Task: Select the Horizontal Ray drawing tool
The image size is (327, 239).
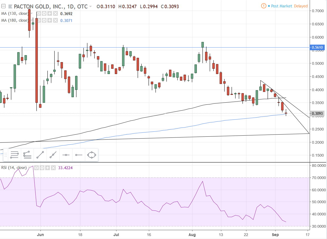Action: click(x=79, y=155)
